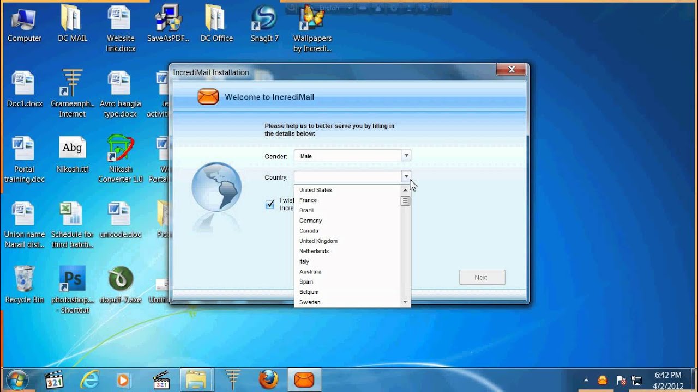Open Windows Explorer folder in taskbar
The image size is (698, 392).
196,379
